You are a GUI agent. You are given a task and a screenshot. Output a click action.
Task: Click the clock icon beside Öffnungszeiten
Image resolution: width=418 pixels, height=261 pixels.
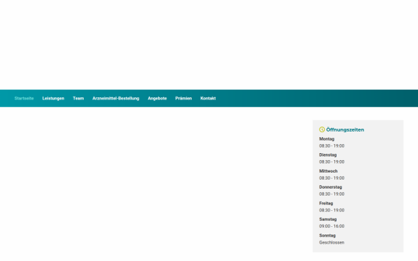[322, 129]
